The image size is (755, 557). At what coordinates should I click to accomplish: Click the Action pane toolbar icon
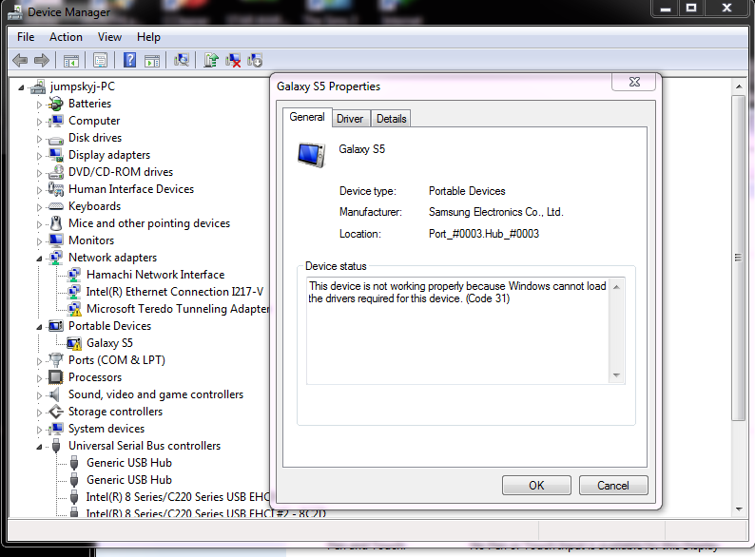(x=152, y=61)
